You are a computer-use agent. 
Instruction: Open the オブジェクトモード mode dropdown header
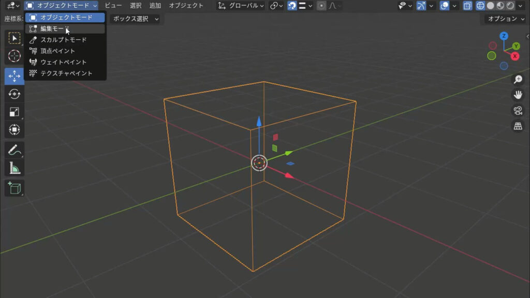coord(62,5)
